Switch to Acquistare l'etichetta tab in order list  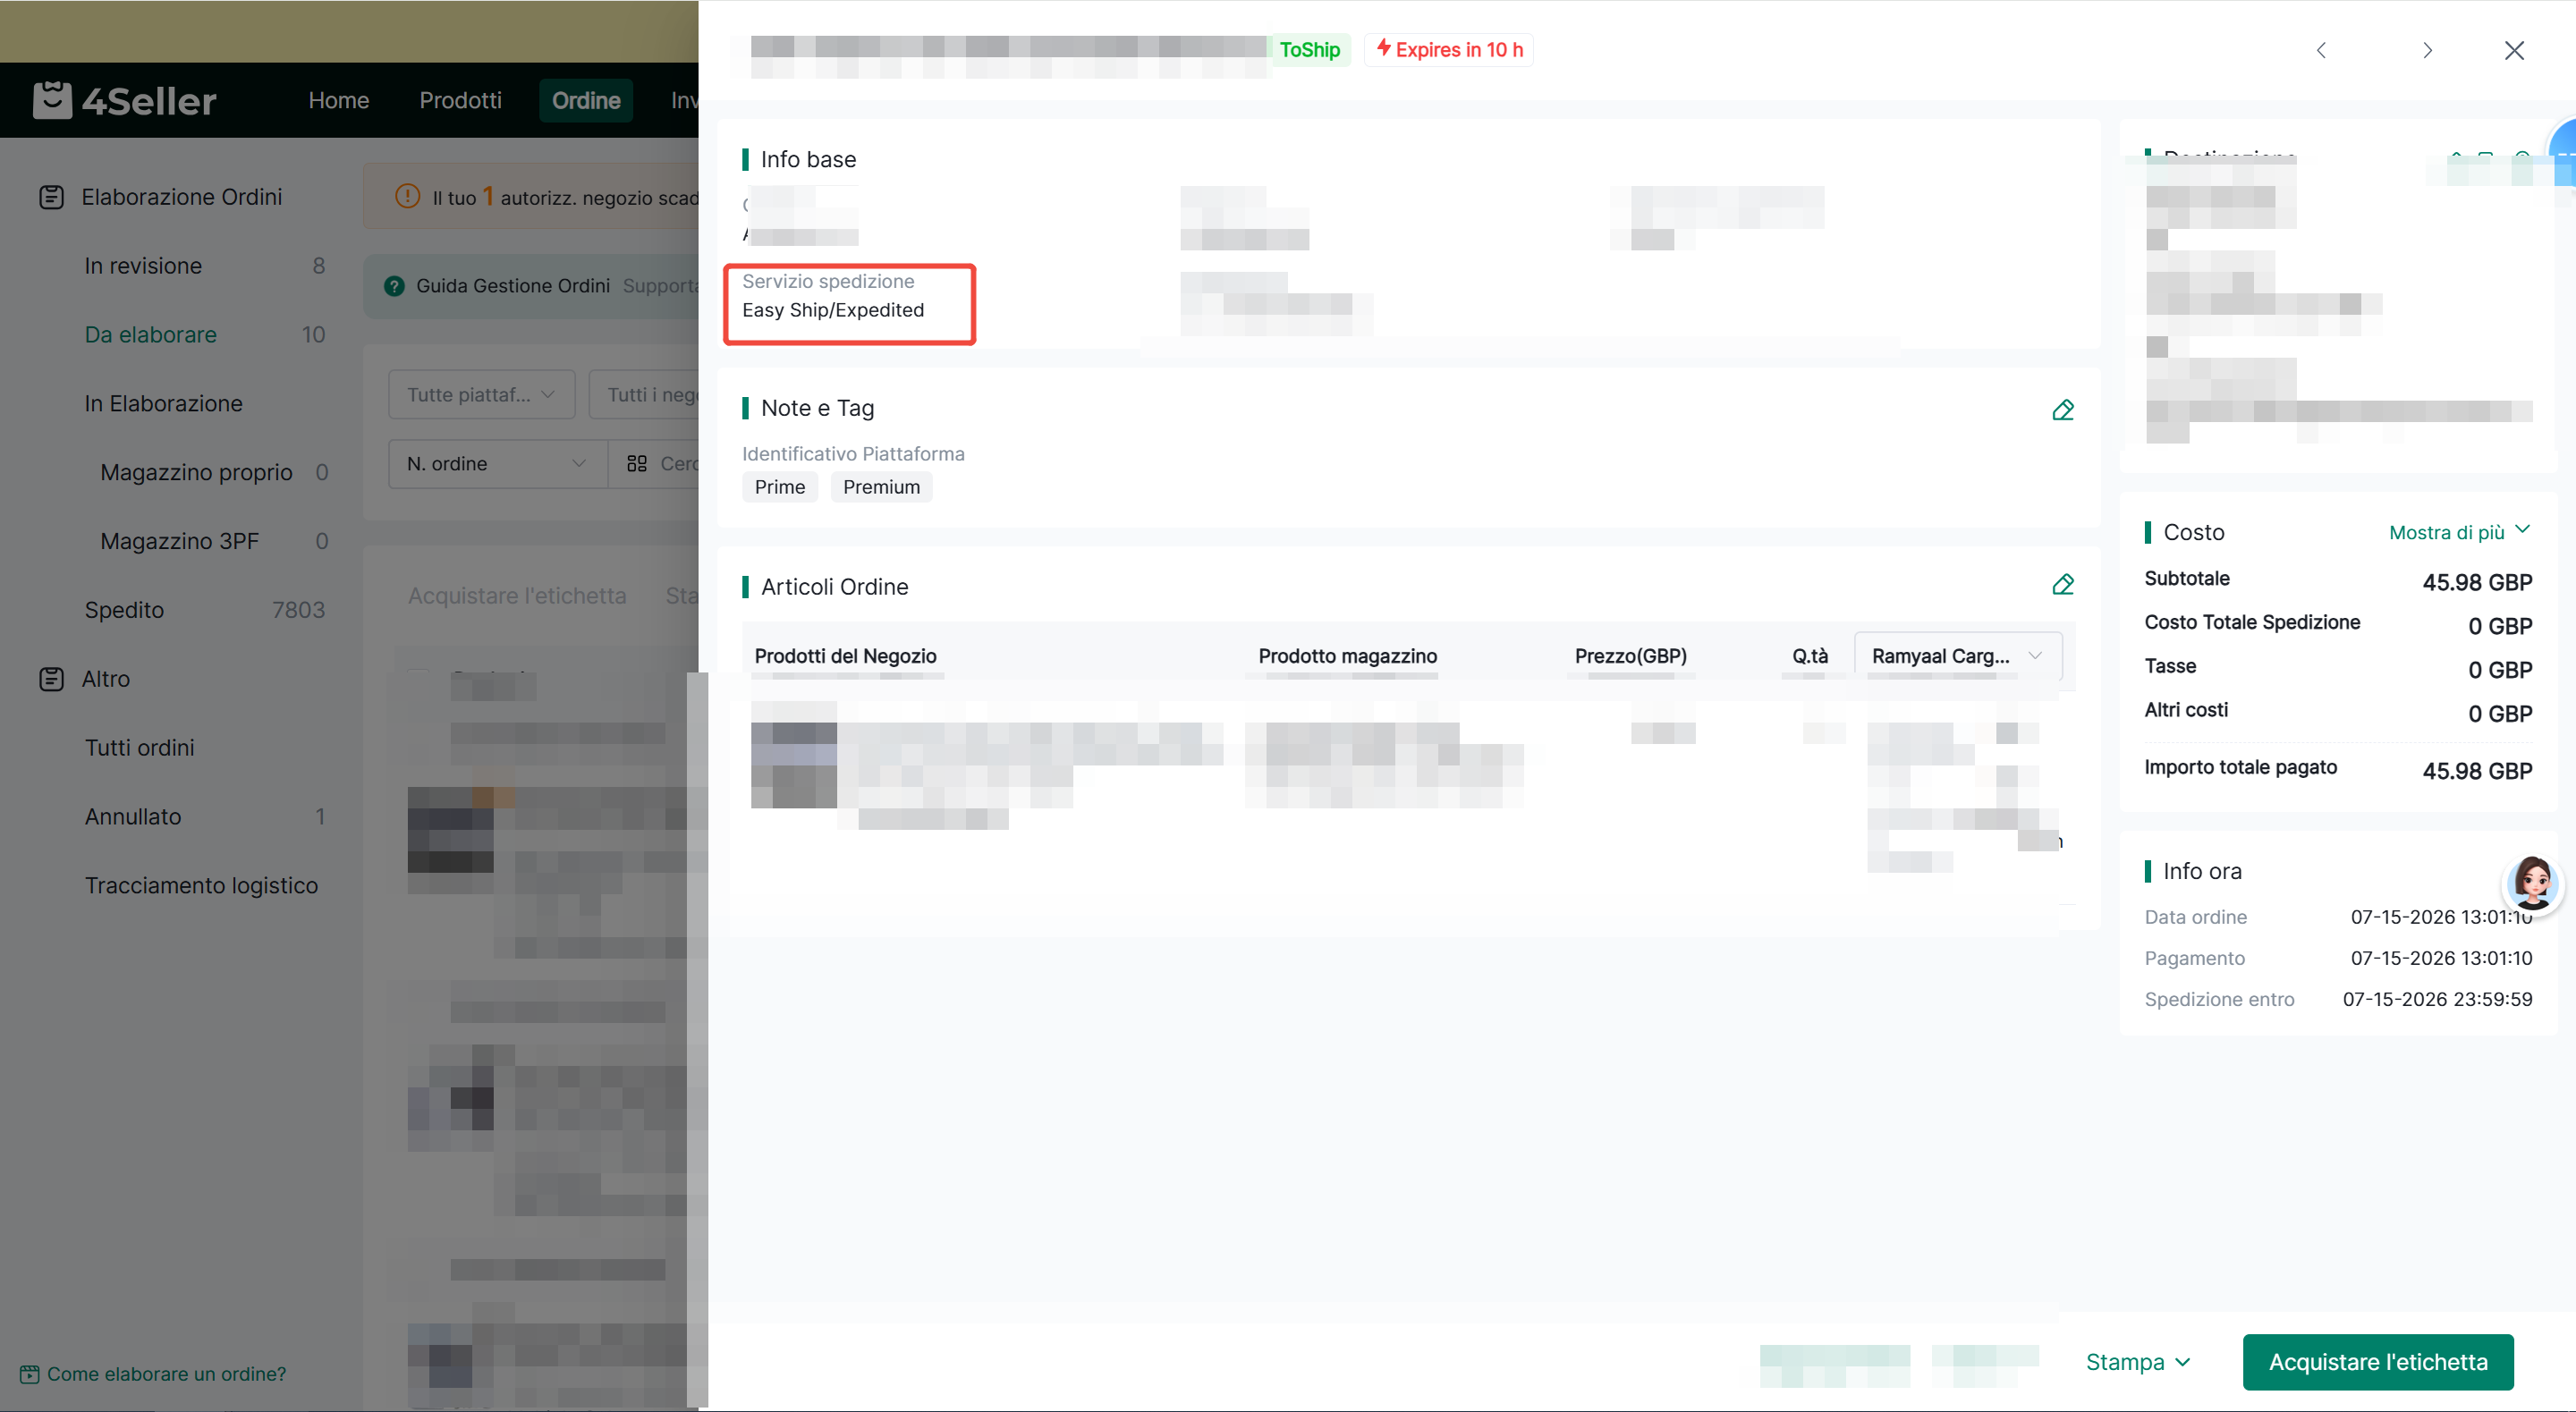click(517, 596)
